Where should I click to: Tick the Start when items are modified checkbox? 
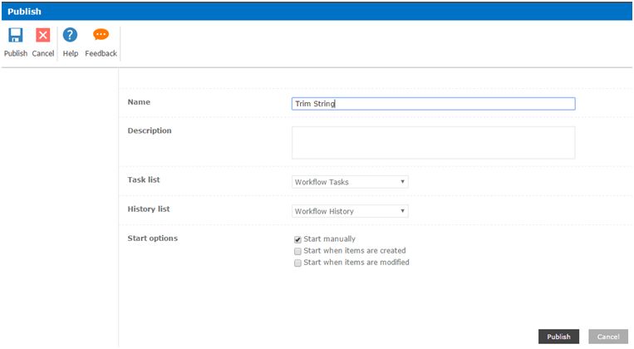(297, 263)
